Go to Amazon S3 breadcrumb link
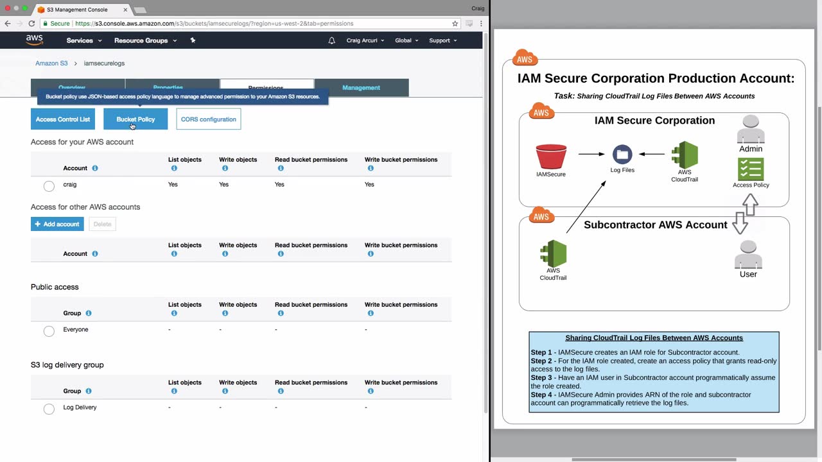The width and height of the screenshot is (822, 462). [51, 64]
